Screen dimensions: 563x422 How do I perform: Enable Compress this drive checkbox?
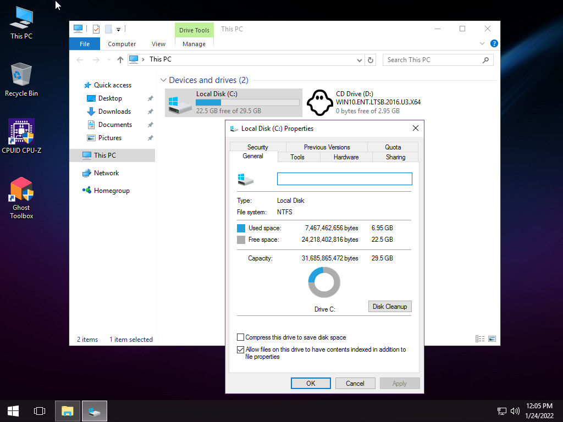coord(241,337)
